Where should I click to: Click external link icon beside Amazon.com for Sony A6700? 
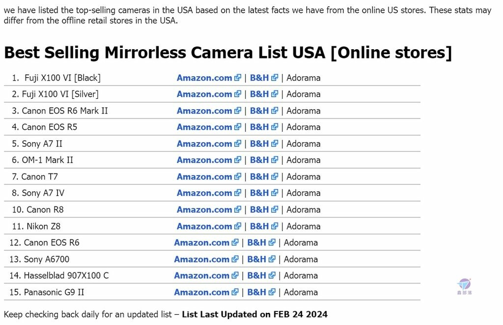coord(235,259)
